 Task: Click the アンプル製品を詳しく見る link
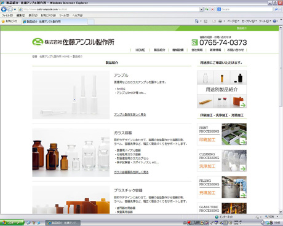tap(130, 115)
